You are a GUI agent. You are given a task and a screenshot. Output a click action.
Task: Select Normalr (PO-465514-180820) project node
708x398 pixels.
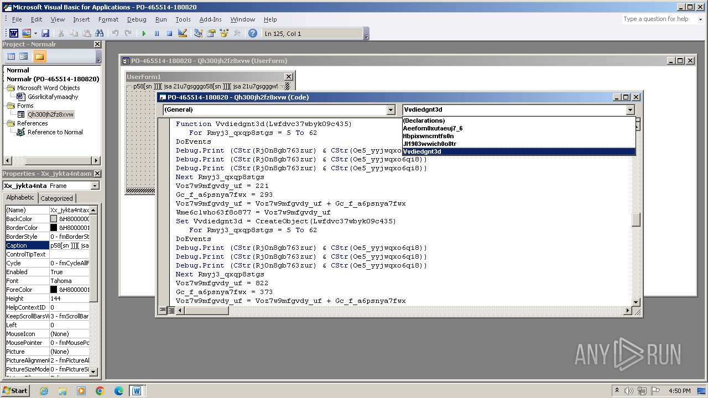click(53, 79)
